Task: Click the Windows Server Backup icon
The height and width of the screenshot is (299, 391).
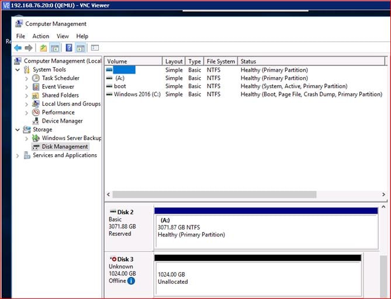Action: click(36, 138)
